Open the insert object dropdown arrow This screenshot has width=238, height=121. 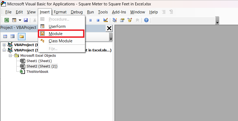tap(20, 20)
